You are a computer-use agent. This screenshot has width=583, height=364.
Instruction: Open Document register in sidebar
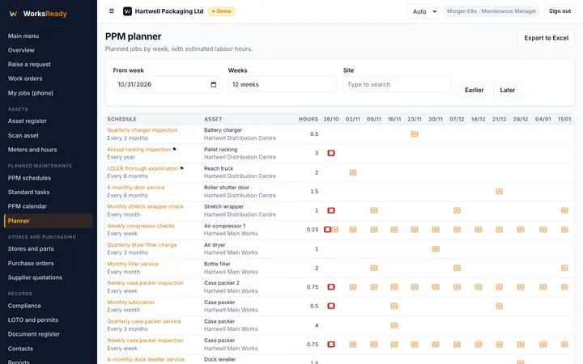[34, 334]
